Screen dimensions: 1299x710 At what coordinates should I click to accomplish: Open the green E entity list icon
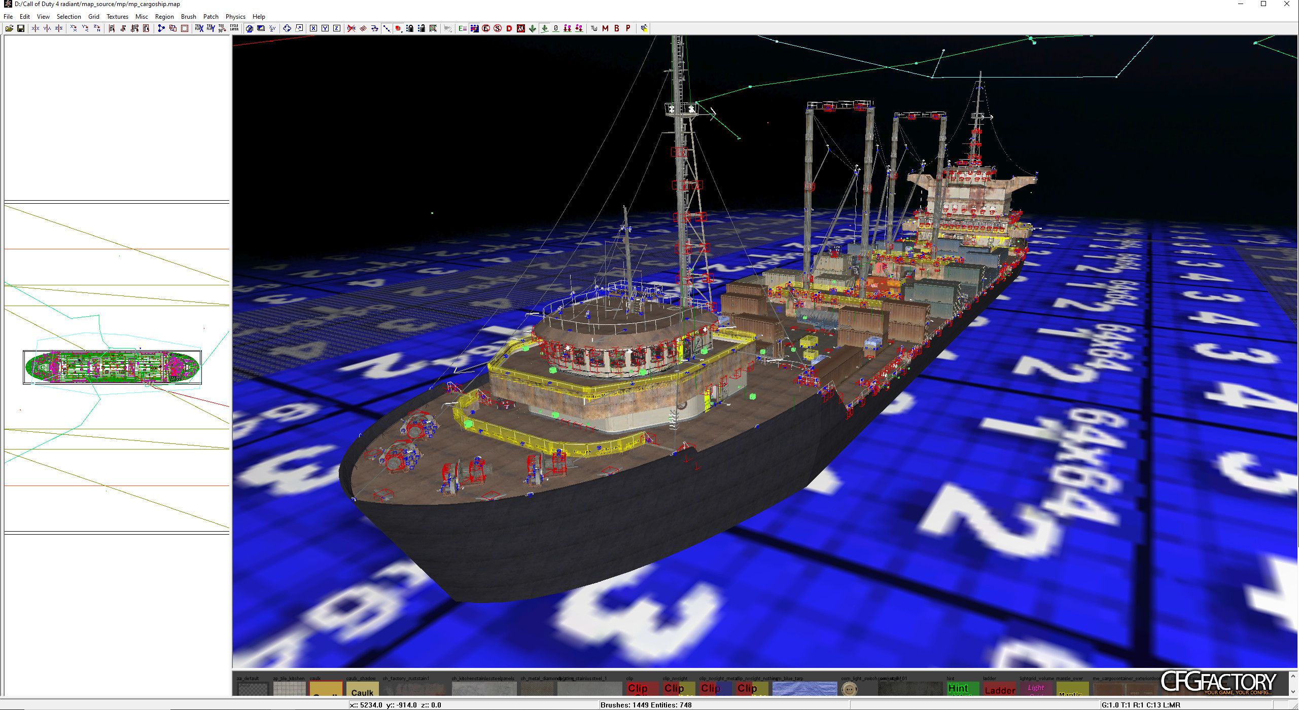pyautogui.click(x=463, y=28)
